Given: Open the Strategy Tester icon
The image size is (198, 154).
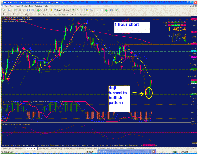Looking at the screenshot, I should point(33,10).
